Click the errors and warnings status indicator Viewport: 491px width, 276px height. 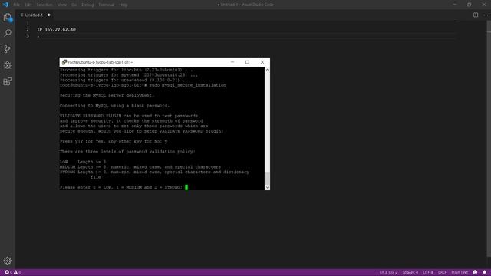[12, 272]
